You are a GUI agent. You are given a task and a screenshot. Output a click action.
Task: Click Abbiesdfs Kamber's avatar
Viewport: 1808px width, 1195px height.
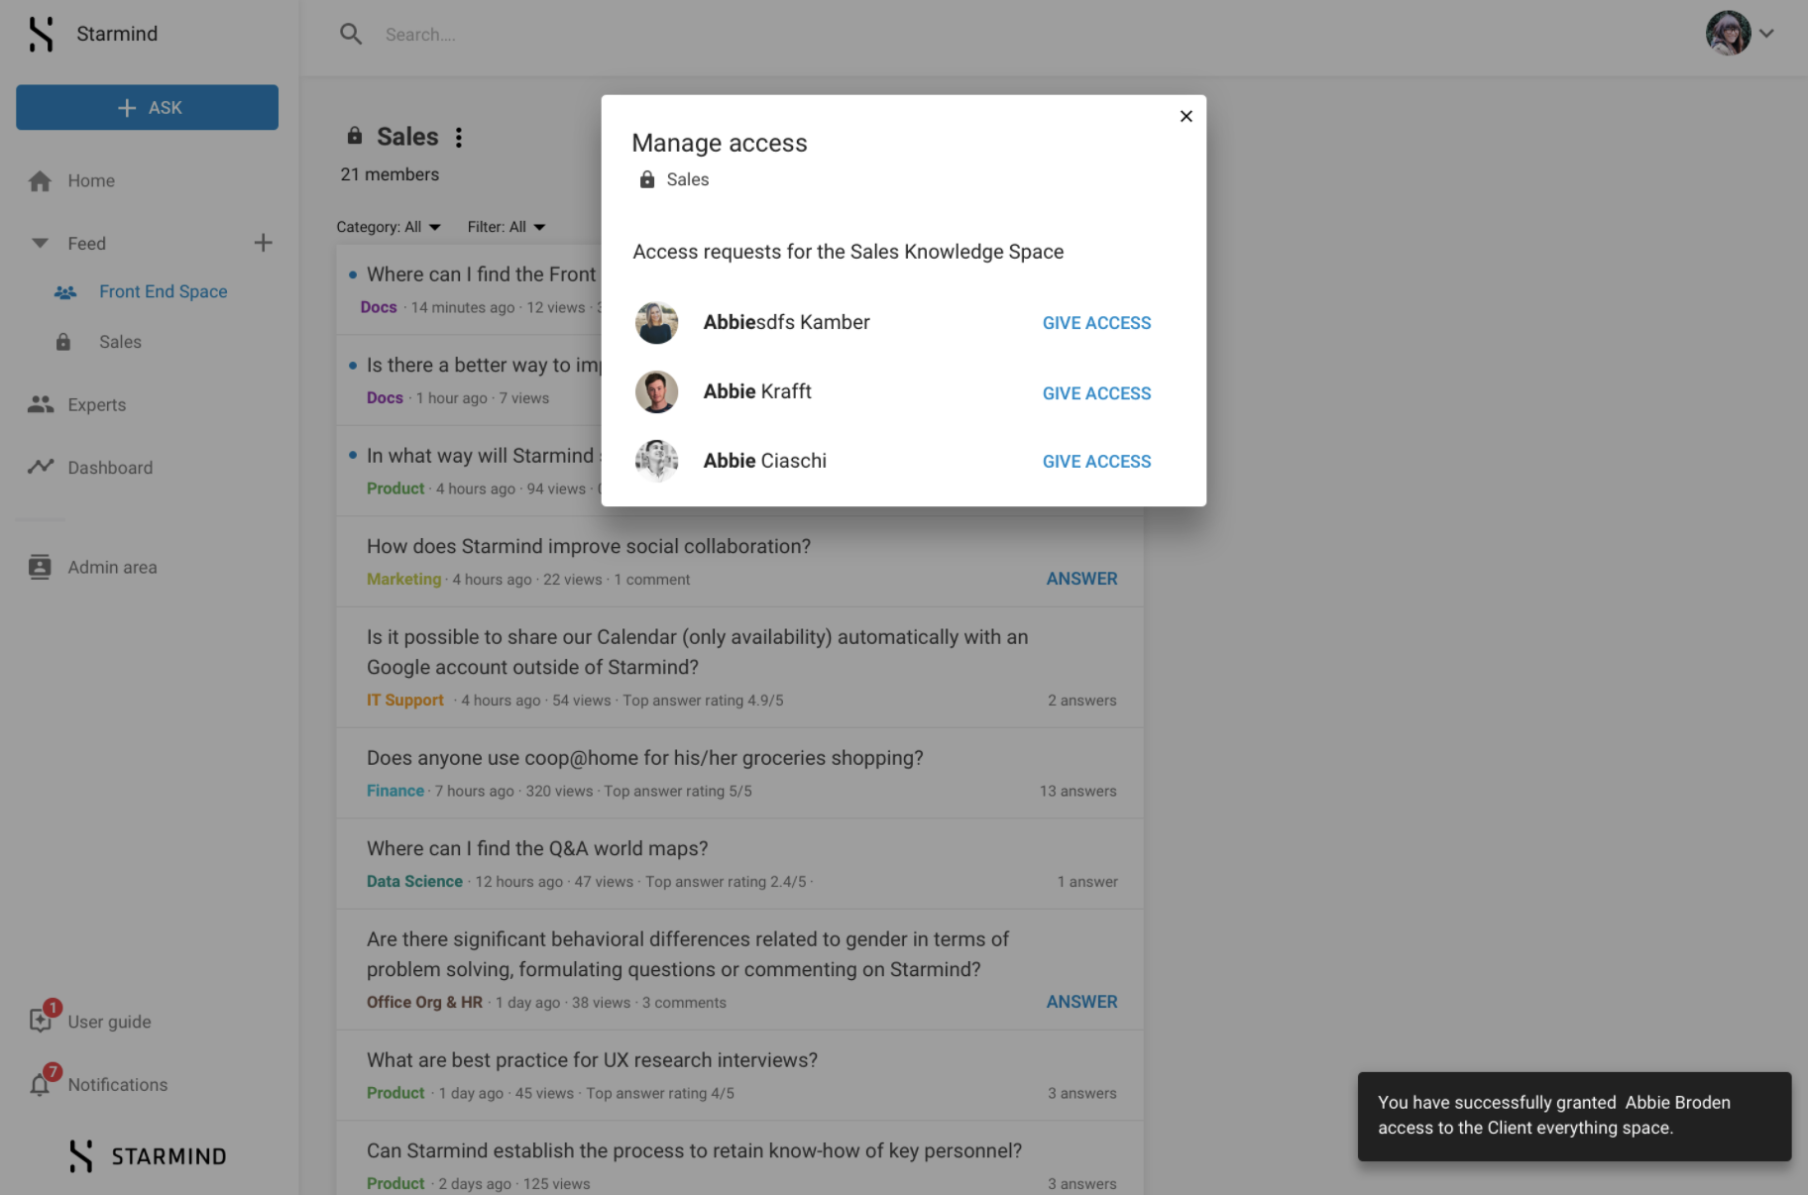click(x=656, y=323)
